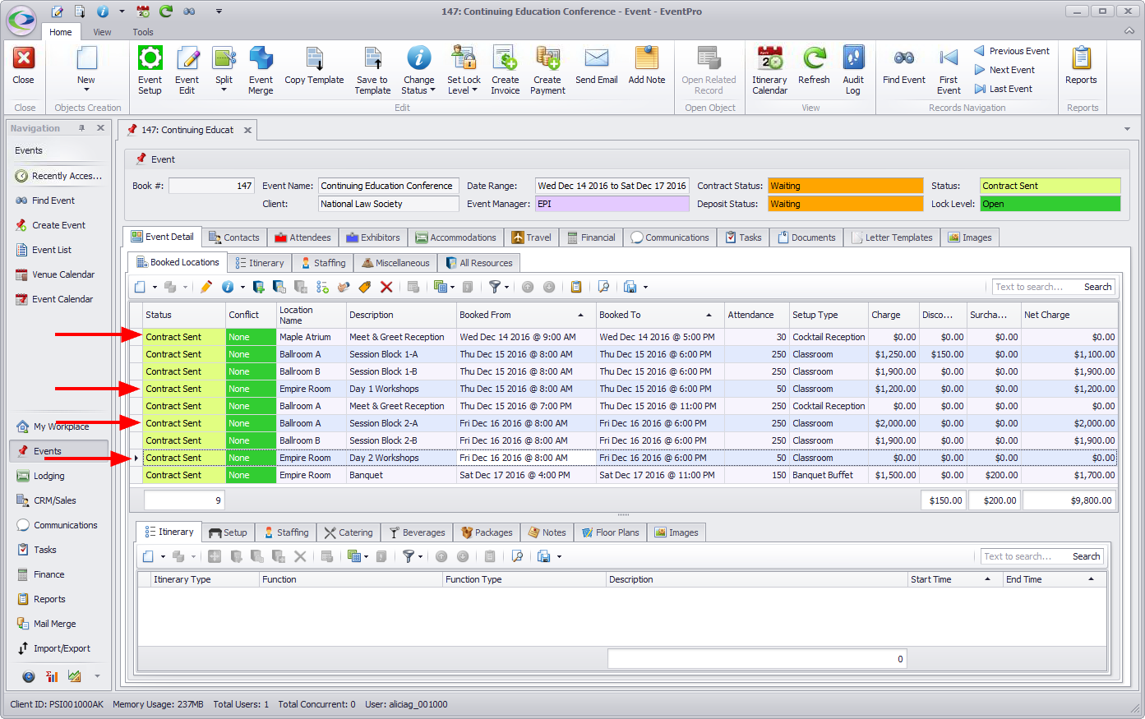The height and width of the screenshot is (719, 1145).
Task: Refresh the event view
Action: pos(814,66)
